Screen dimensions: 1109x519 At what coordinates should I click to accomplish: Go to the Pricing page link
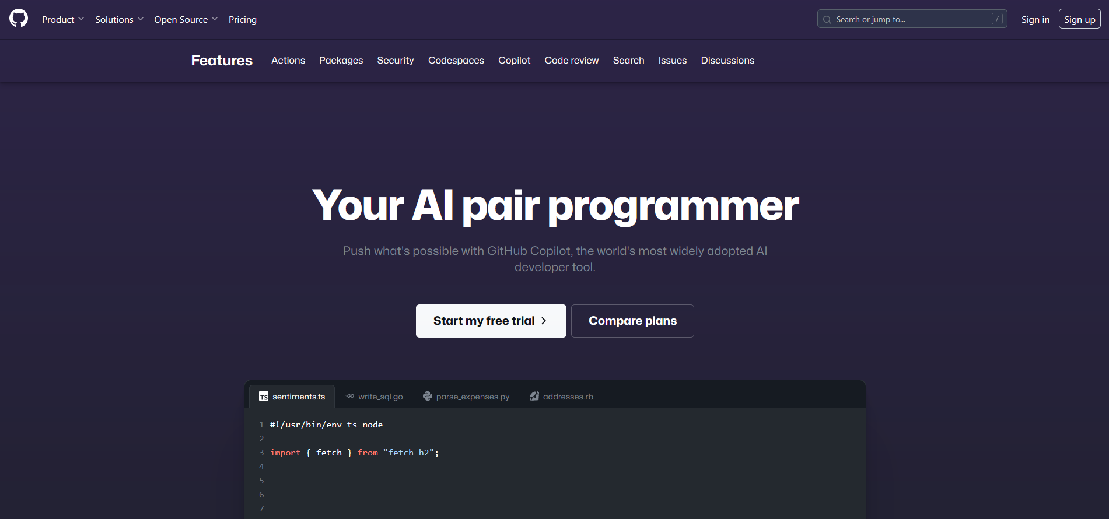point(242,19)
